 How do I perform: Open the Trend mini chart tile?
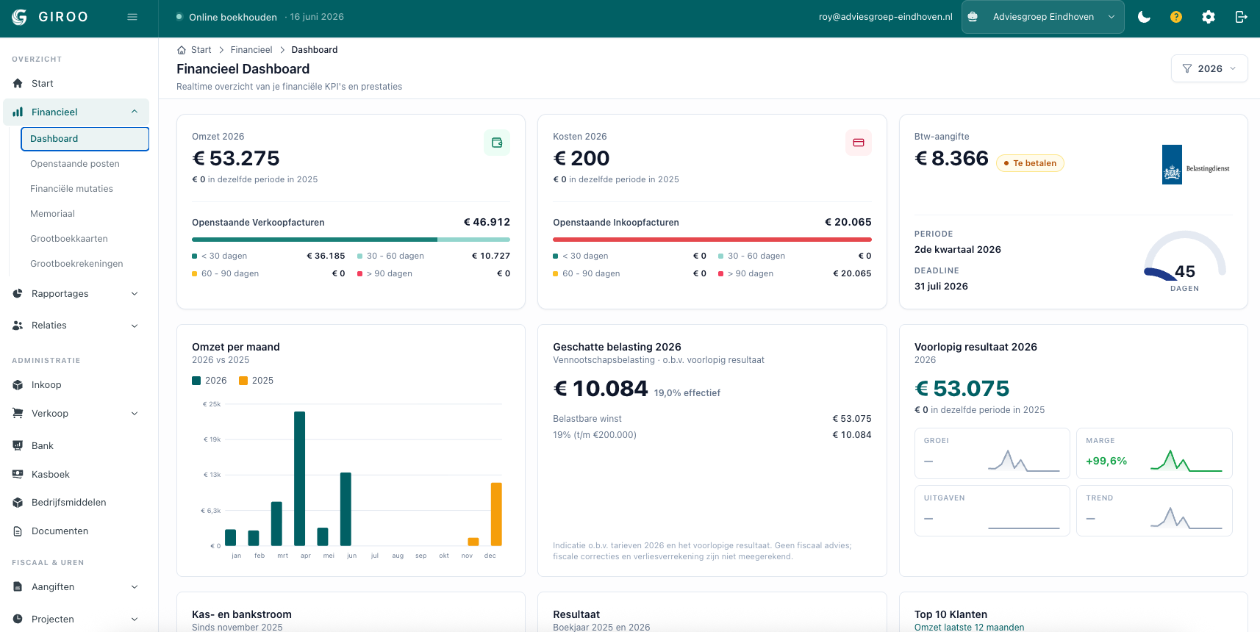point(1154,511)
